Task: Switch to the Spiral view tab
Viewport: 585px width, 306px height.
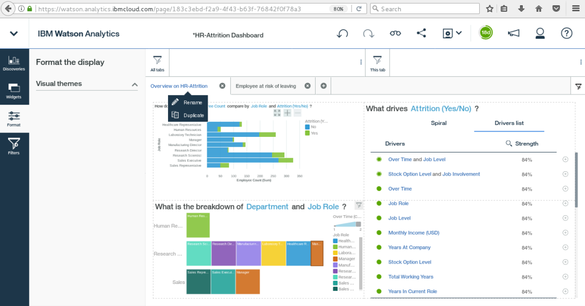Action: point(439,123)
